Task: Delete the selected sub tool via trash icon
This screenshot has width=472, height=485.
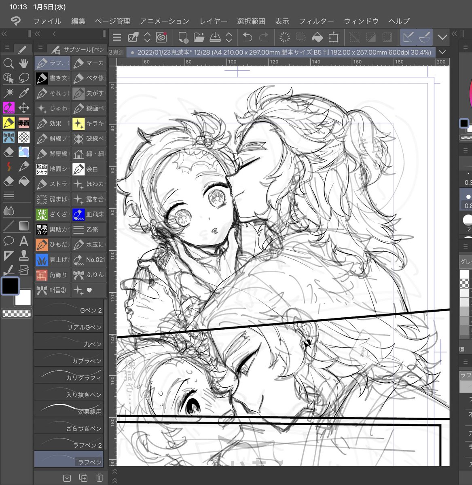Action: pyautogui.click(x=99, y=478)
